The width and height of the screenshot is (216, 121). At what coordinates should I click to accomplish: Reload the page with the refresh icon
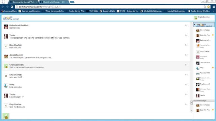[x=12, y=7]
